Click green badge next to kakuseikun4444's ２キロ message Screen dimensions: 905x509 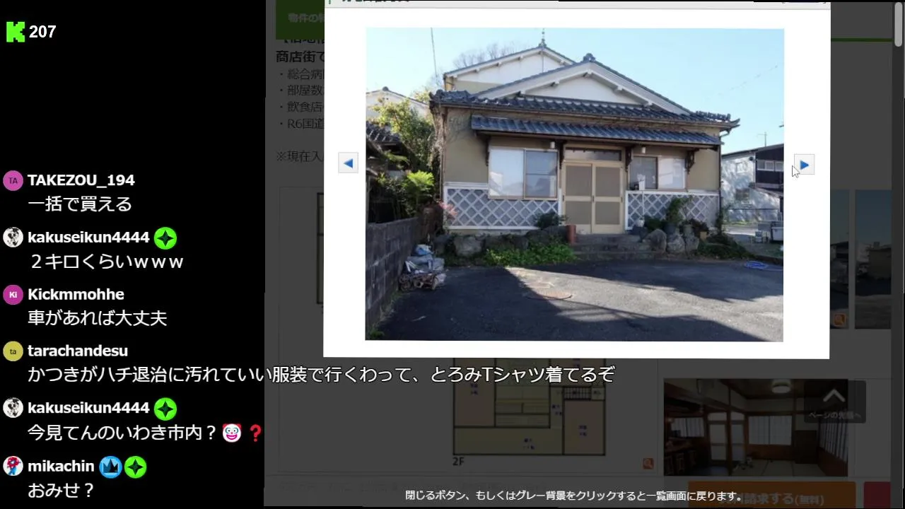point(165,238)
